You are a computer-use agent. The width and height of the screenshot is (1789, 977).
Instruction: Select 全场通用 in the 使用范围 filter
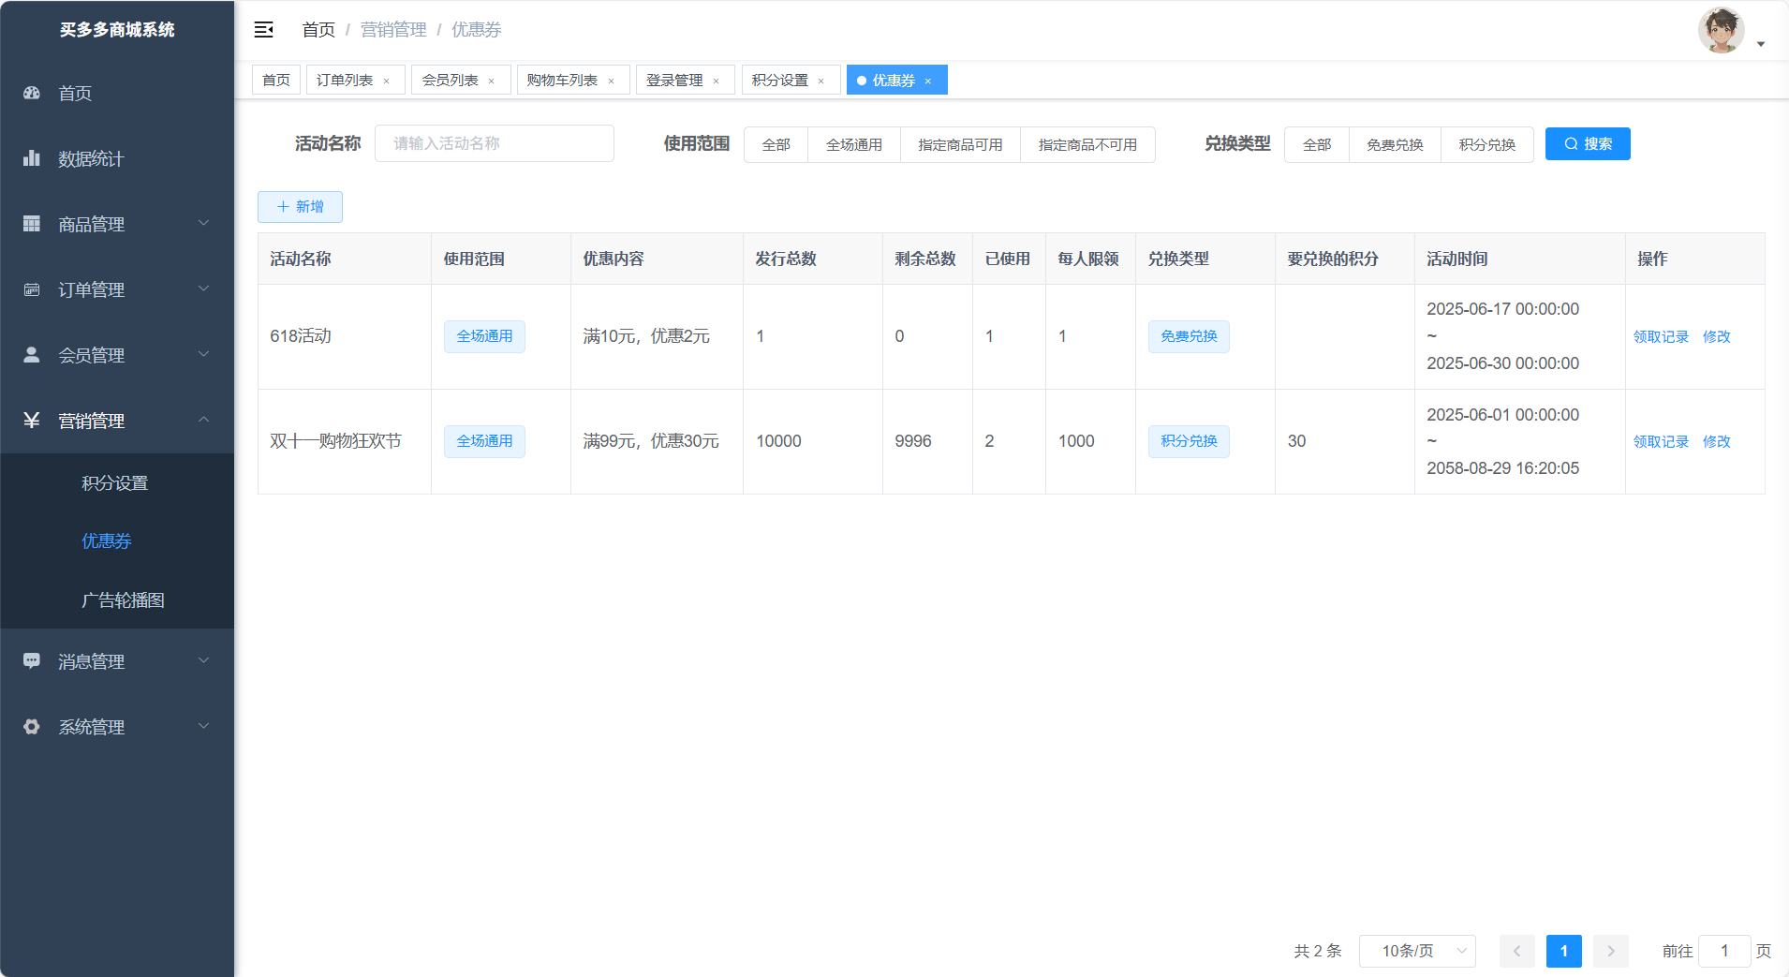[x=853, y=145]
